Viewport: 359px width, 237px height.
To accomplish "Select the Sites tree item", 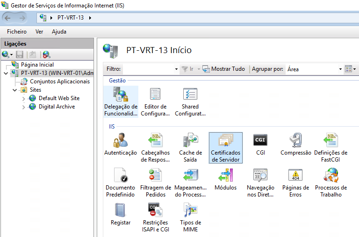I will [x=36, y=90].
